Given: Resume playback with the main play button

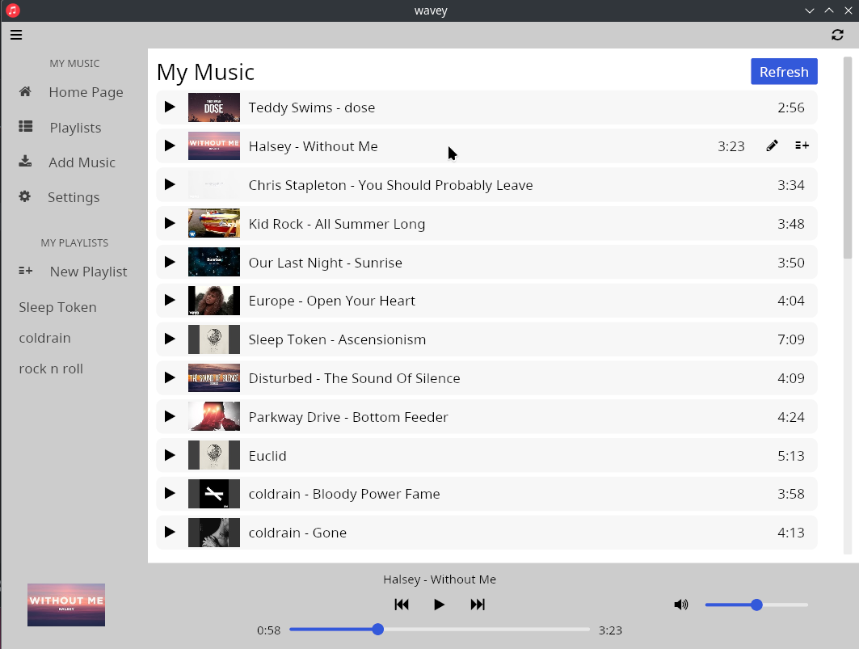Looking at the screenshot, I should tap(439, 605).
